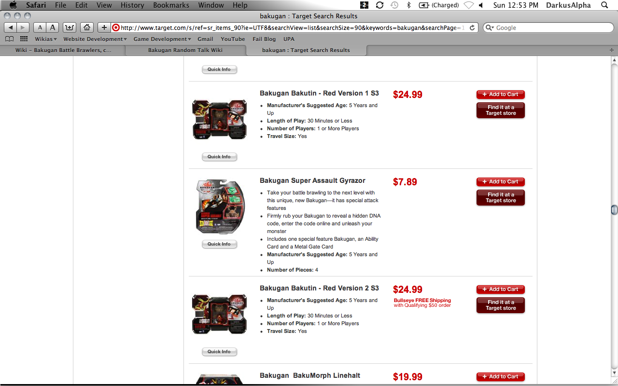Open the bookmarks book icon
Image resolution: width=618 pixels, height=386 pixels.
click(9, 39)
